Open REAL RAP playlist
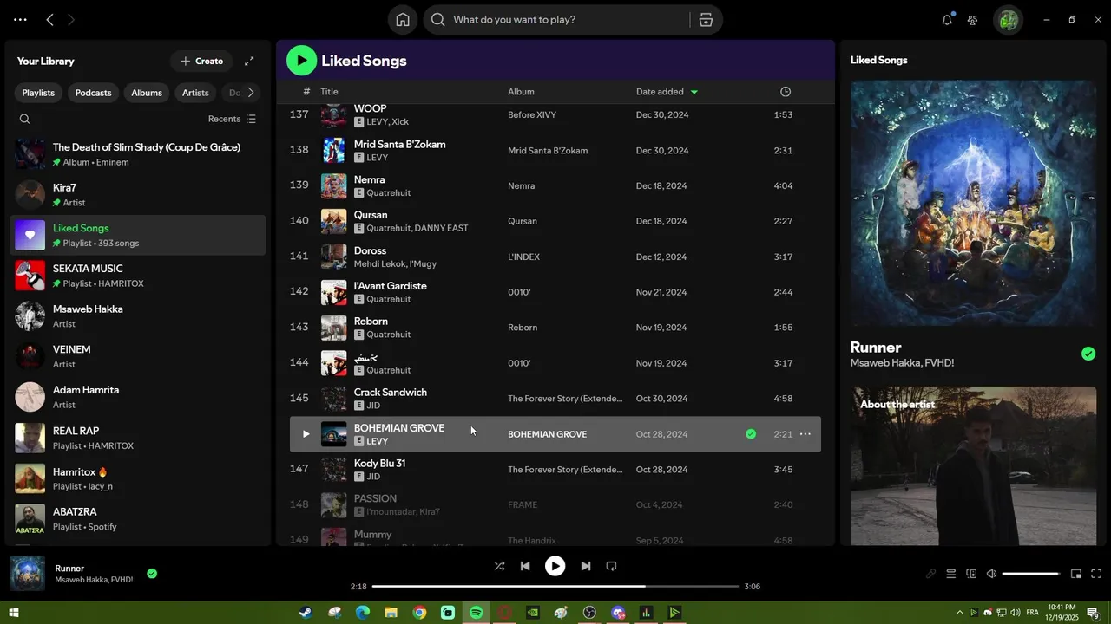Image resolution: width=1111 pixels, height=624 pixels. coord(139,438)
